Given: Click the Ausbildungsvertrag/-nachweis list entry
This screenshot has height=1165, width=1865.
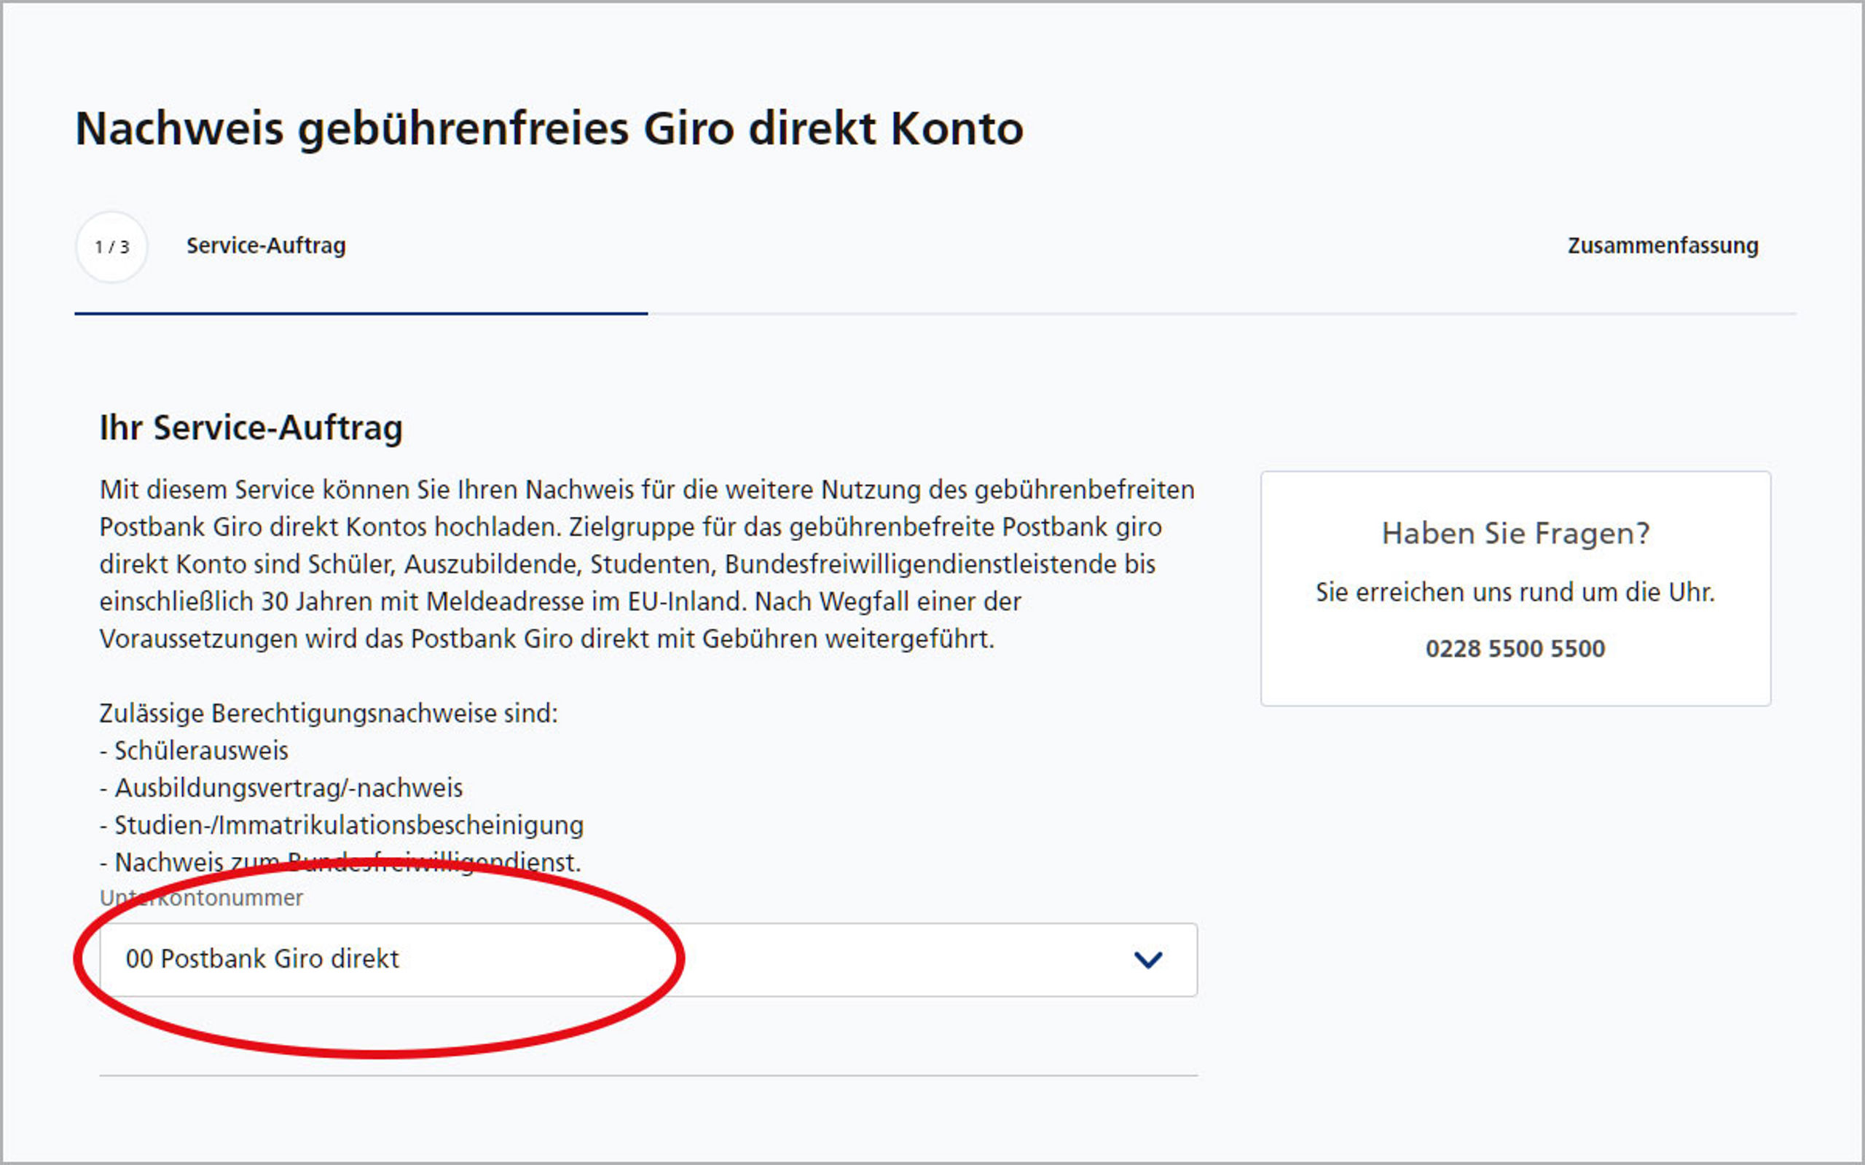Looking at the screenshot, I should (281, 787).
